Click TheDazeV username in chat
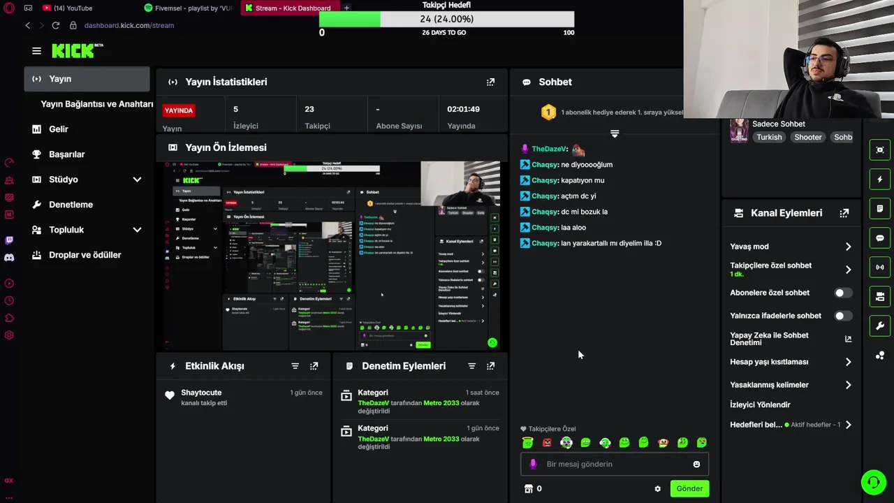This screenshot has width=894, height=503. point(549,149)
